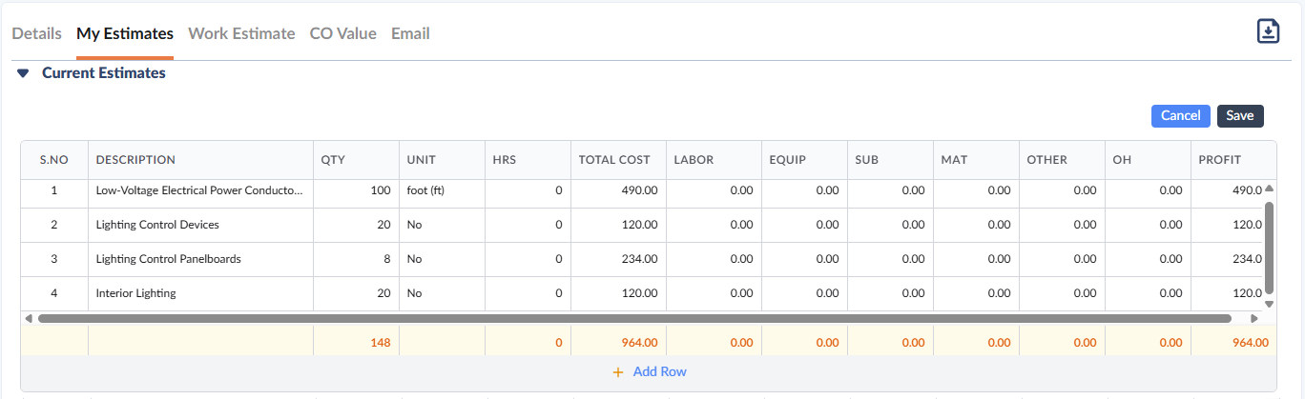Go to the CO Value tab
1305x399 pixels.
[x=343, y=33]
